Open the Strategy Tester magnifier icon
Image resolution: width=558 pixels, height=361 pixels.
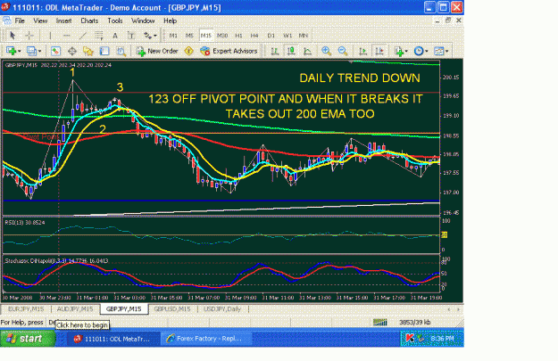coord(121,51)
